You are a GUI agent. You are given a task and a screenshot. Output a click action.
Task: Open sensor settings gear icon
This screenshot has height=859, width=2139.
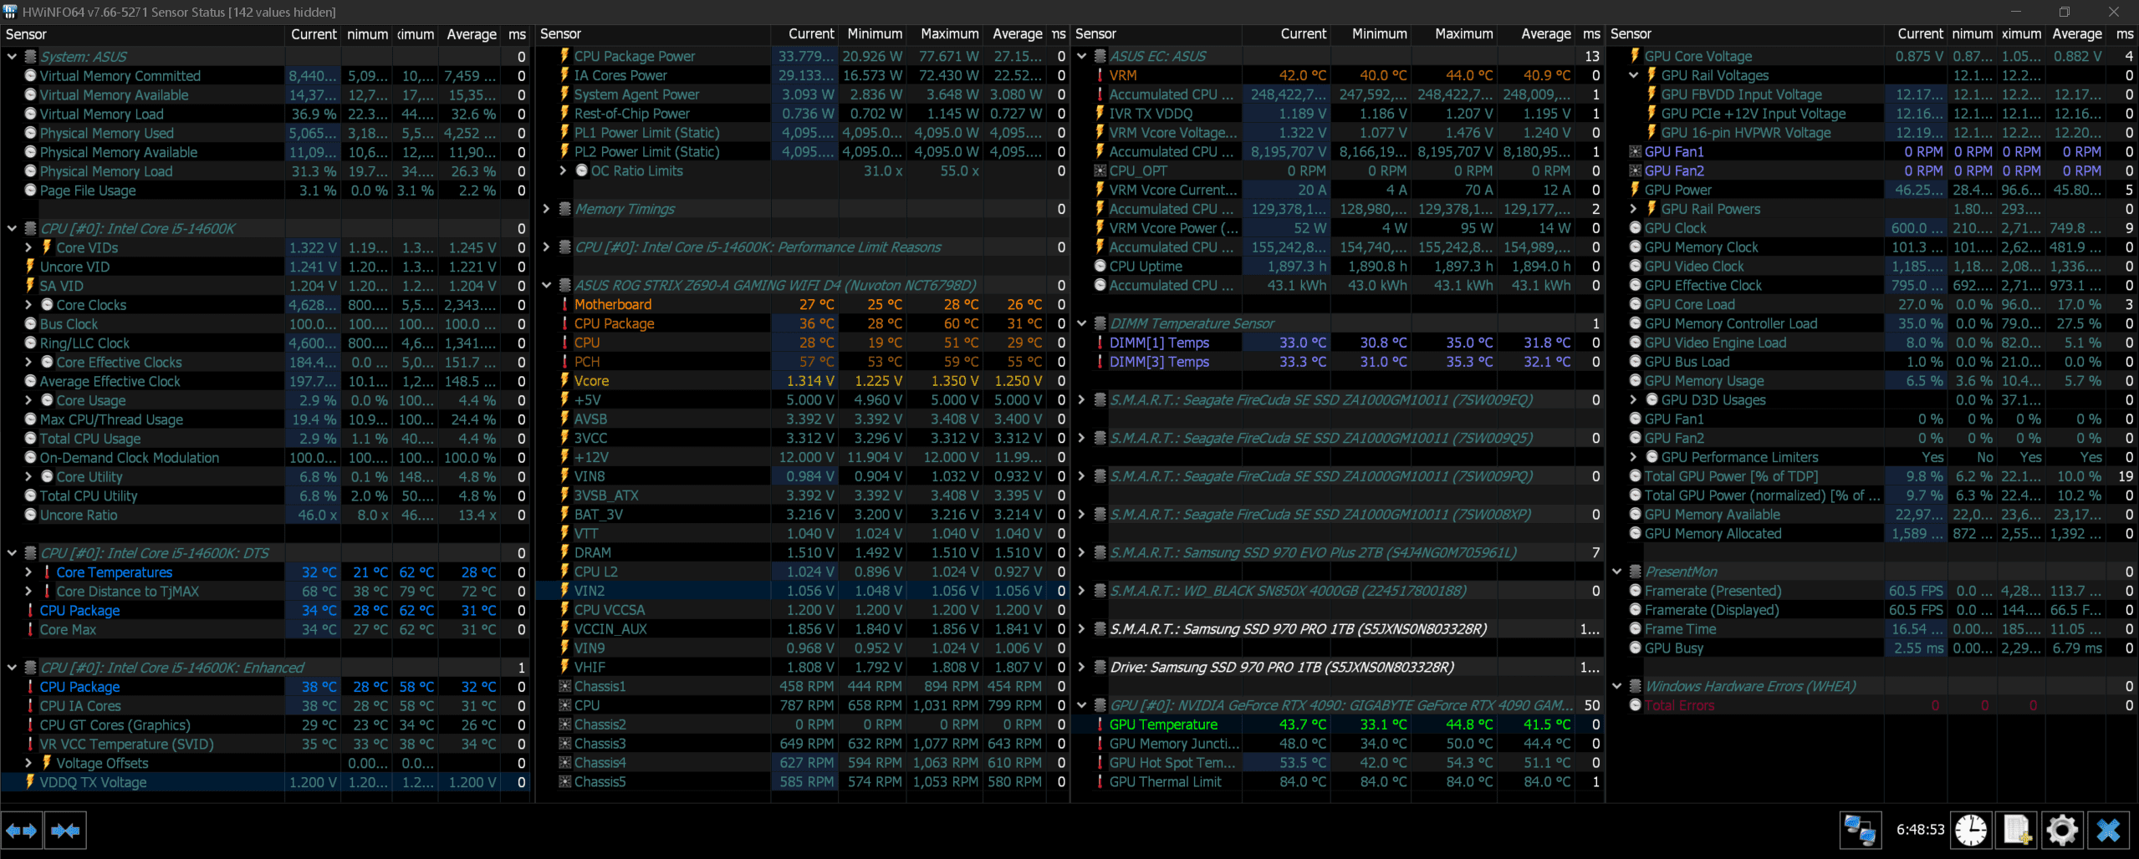click(x=2061, y=831)
